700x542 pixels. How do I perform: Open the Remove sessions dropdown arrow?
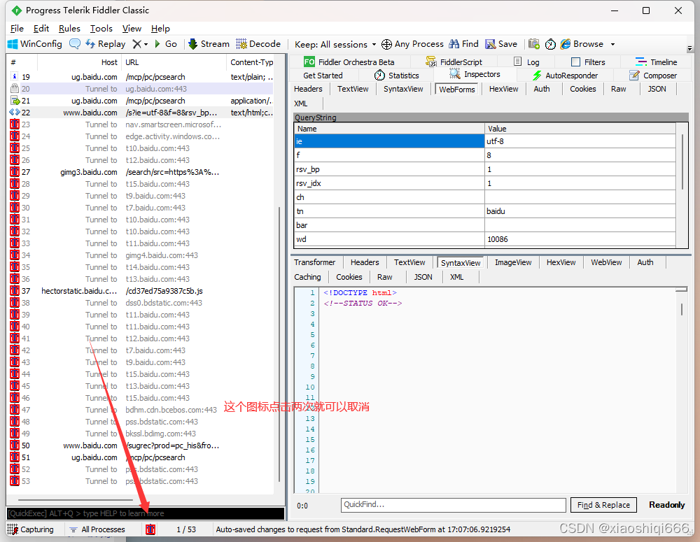(146, 44)
